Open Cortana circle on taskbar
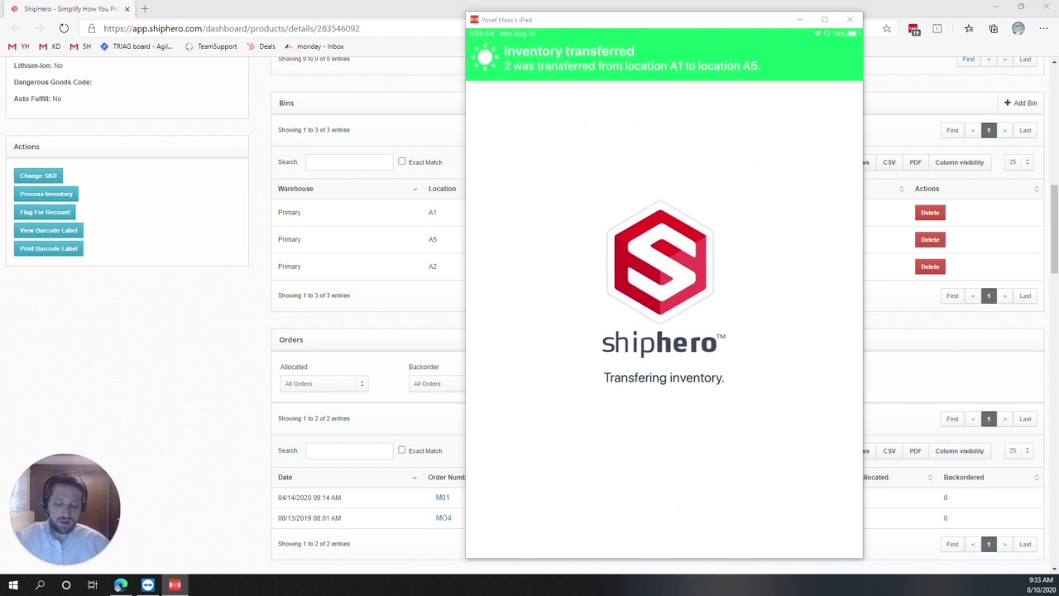Viewport: 1059px width, 596px height. click(x=66, y=585)
